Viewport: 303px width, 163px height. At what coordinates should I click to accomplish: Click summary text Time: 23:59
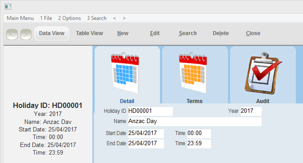(x=48, y=153)
